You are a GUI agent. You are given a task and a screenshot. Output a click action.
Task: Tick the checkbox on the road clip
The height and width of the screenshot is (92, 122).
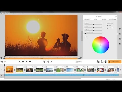[x=87, y=67]
